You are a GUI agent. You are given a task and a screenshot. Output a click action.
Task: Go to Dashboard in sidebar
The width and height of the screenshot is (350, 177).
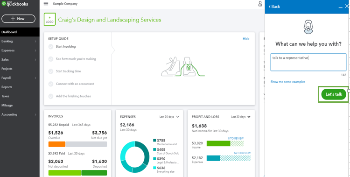click(x=20, y=32)
